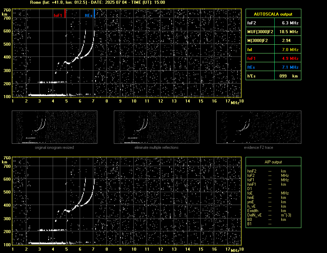Click the header title 'Rome (lat: +41.8...'

pos(98,2)
